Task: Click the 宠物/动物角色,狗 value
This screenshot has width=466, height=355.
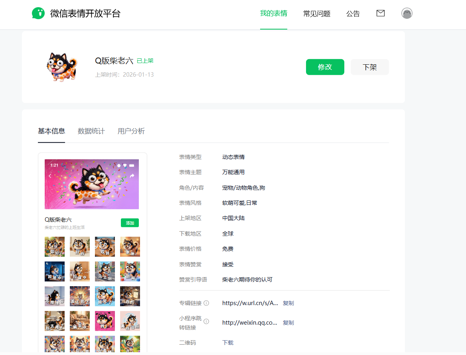Action: coord(244,187)
